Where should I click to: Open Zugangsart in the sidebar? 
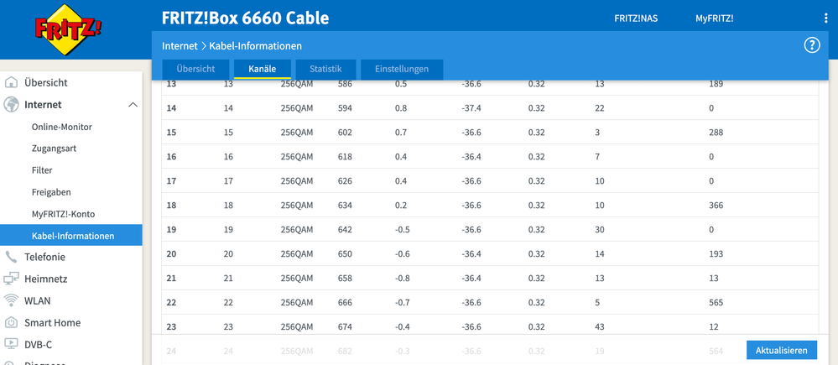tap(54, 149)
